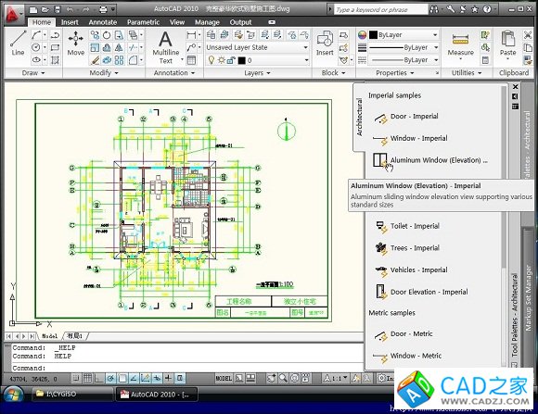Viewport: 538px width, 414px height.
Task: Expand the Draw panel options
Action: [x=33, y=72]
